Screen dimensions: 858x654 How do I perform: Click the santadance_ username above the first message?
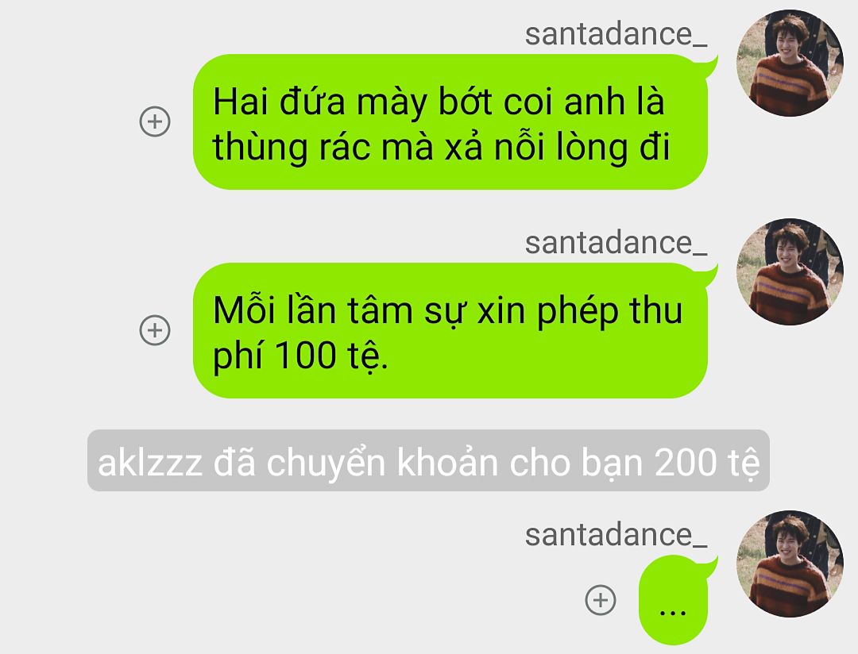[616, 34]
